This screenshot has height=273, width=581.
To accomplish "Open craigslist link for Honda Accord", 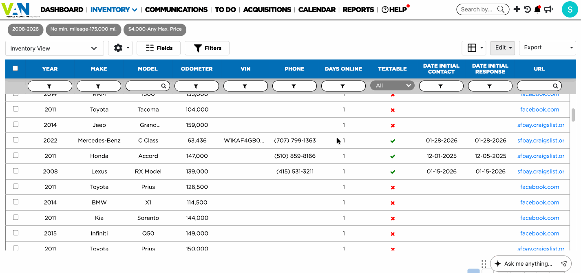I will 541,156.
